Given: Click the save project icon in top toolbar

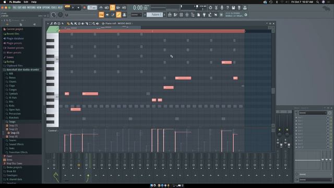Looking at the screenshot, I should (x=233, y=8).
